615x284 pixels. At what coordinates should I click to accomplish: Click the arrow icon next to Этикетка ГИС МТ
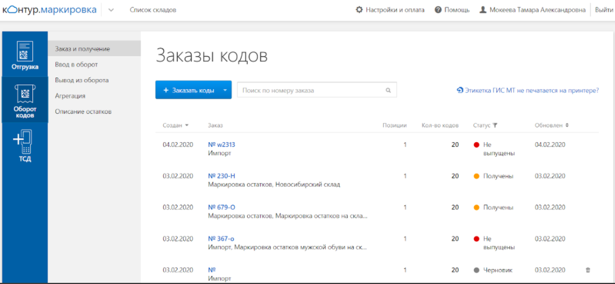point(460,90)
